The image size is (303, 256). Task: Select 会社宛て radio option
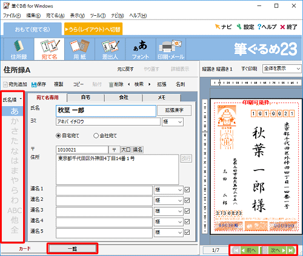click(x=105, y=135)
